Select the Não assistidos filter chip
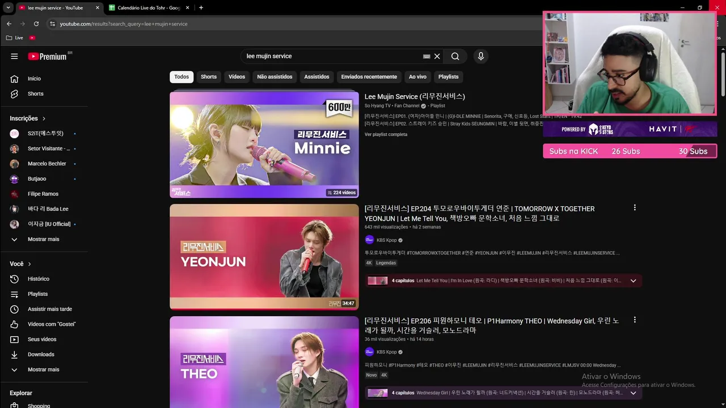Screen dimensions: 726x408 click(x=275, y=77)
